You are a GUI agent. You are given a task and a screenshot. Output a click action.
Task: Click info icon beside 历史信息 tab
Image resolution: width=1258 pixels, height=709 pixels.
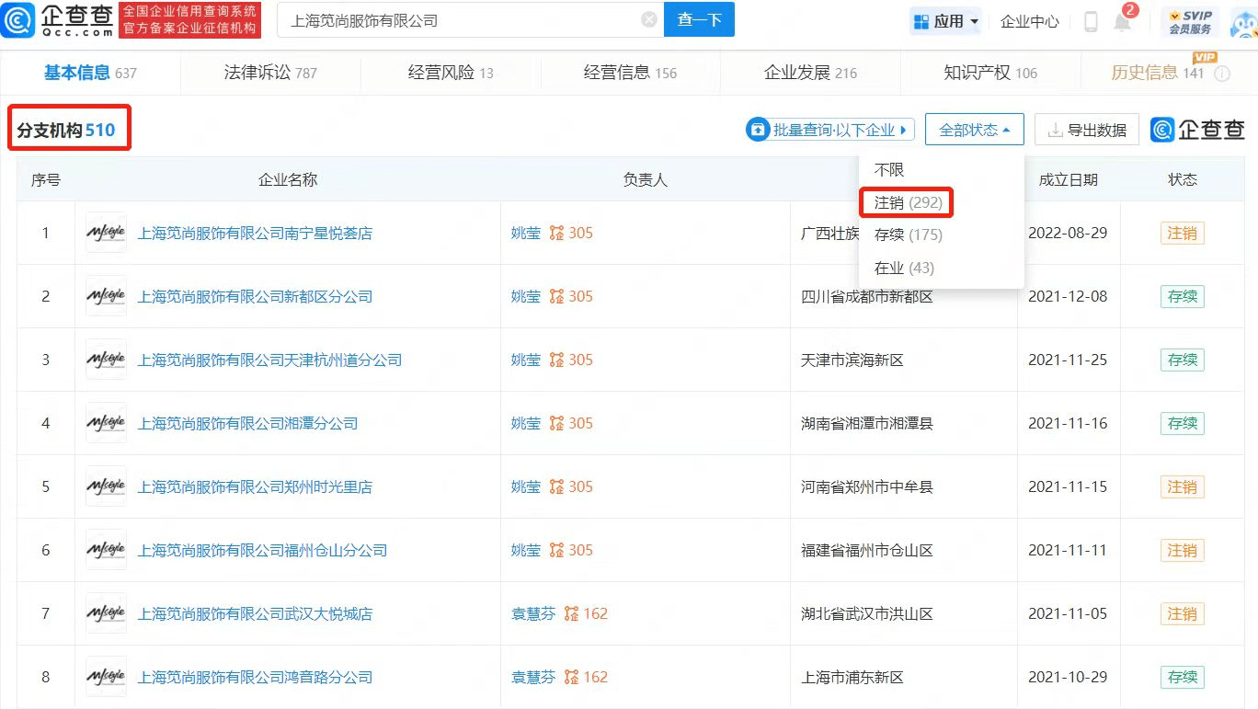pyautogui.click(x=1222, y=74)
